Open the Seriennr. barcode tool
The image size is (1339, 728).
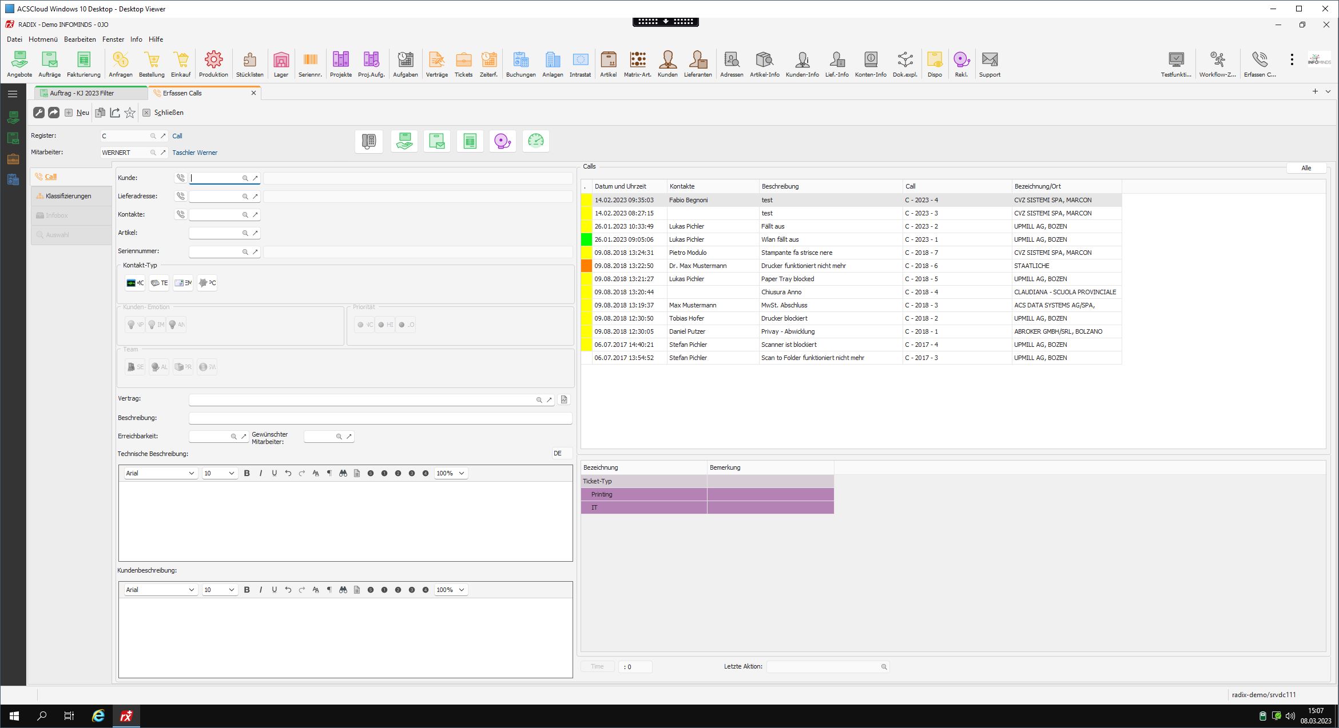click(310, 64)
